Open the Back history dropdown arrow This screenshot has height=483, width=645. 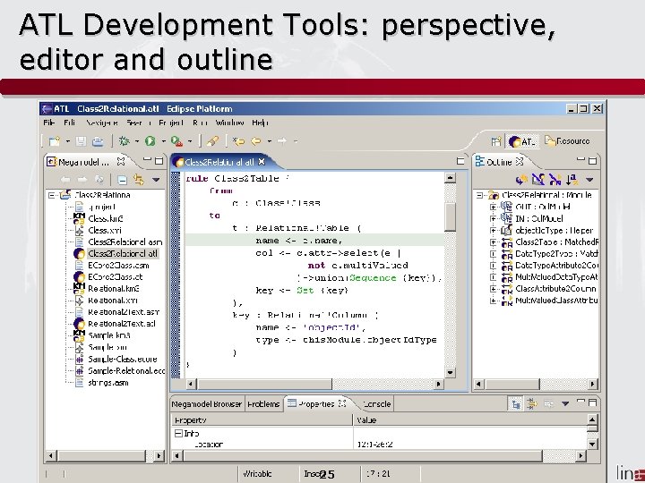click(x=269, y=141)
